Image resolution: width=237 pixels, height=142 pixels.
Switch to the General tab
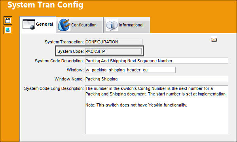[38, 24]
